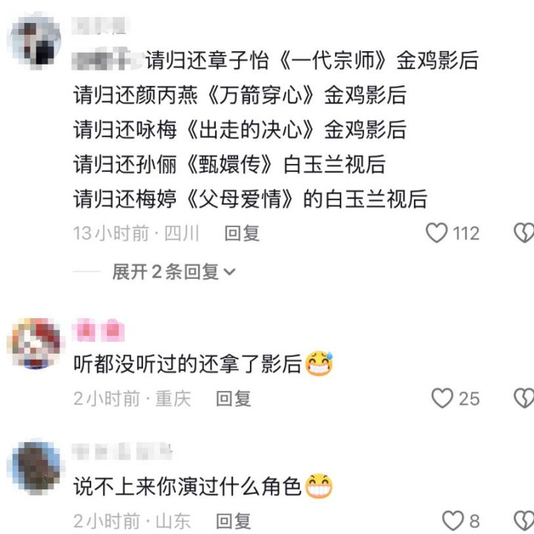Reply to the Shandong comment via 回复
The width and height of the screenshot is (534, 534).
coord(234,521)
